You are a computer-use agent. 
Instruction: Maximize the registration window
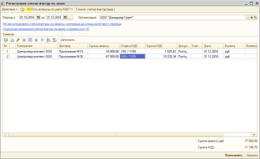251,3
